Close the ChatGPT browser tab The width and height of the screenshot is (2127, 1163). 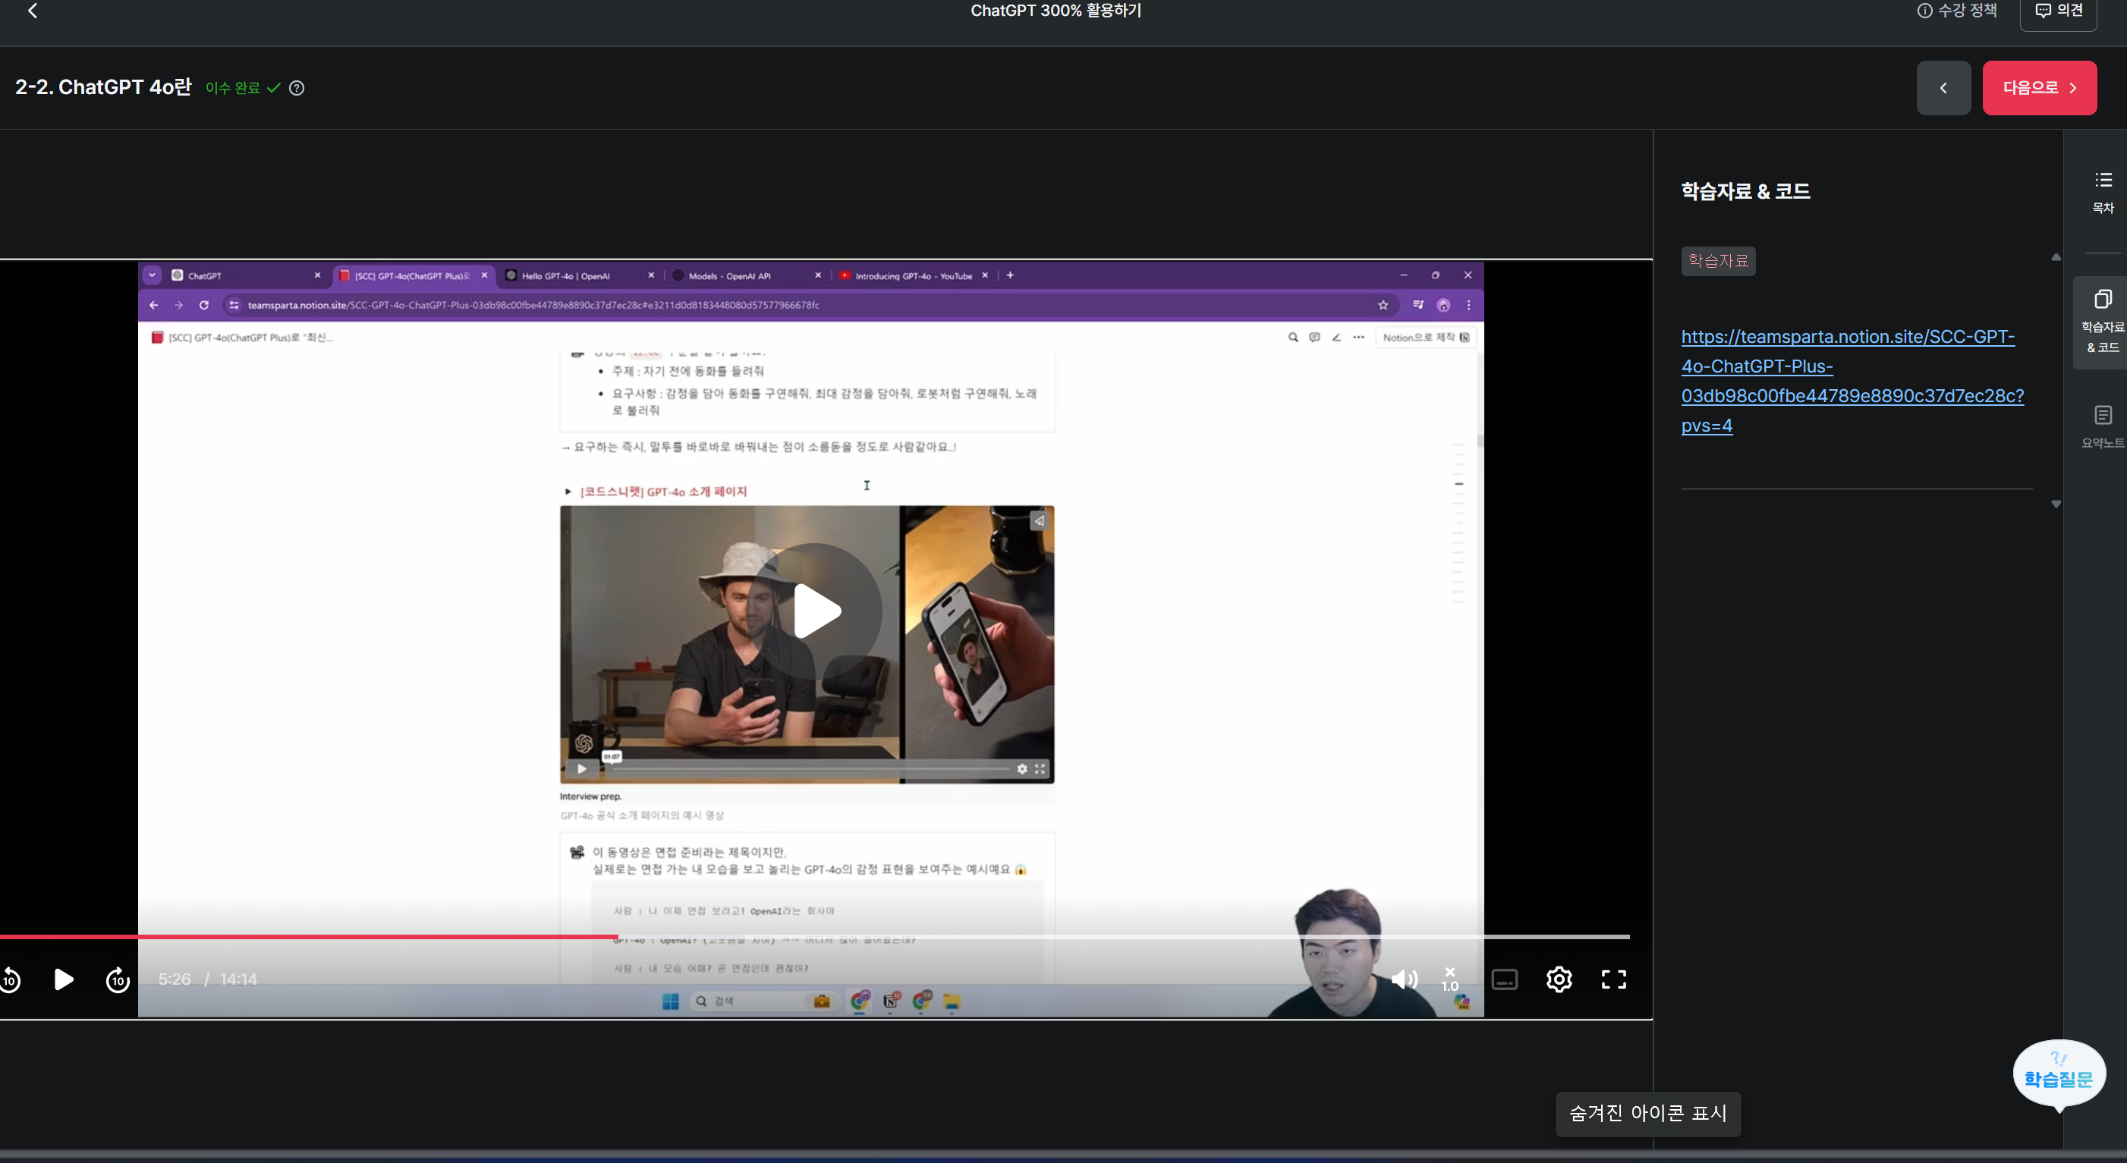click(317, 275)
